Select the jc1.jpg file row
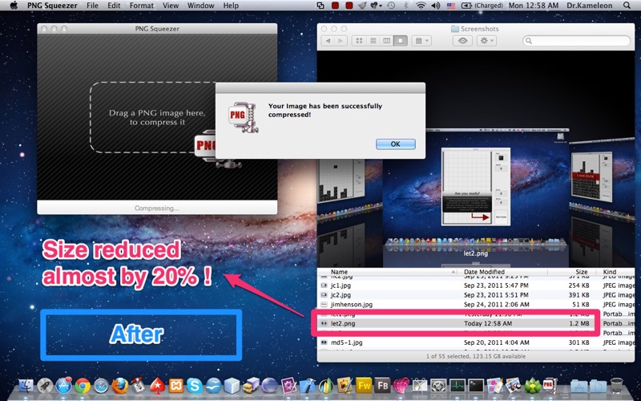This screenshot has height=401, width=641. coord(476,286)
